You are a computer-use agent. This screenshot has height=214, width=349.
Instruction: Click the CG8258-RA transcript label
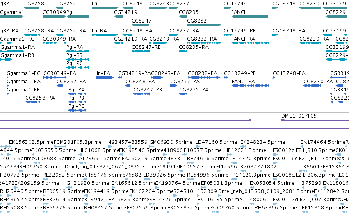[39, 30]
